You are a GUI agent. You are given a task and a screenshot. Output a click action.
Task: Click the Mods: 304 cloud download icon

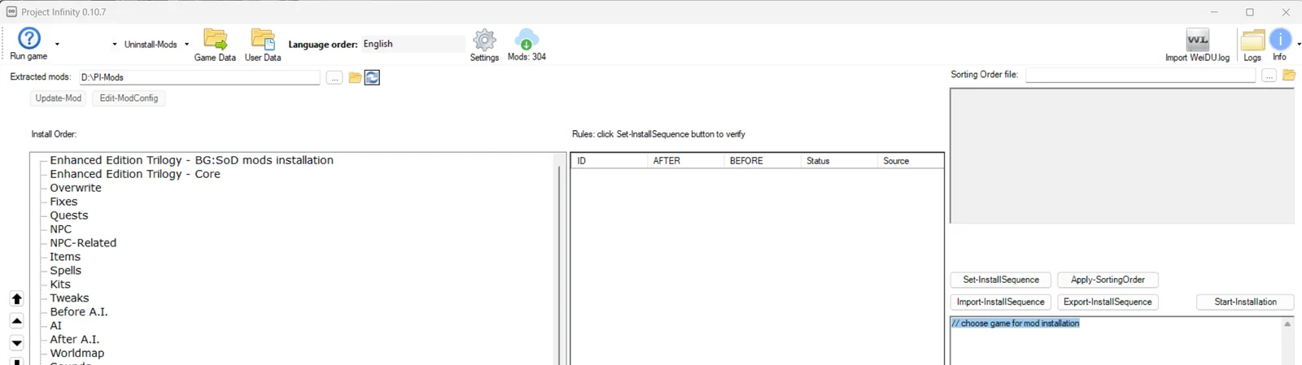pyautogui.click(x=526, y=39)
